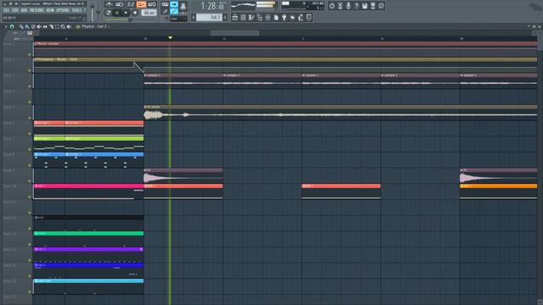Click the playhead marker on the timeline ruler
Screen dimensions: 543x305
[170, 37]
